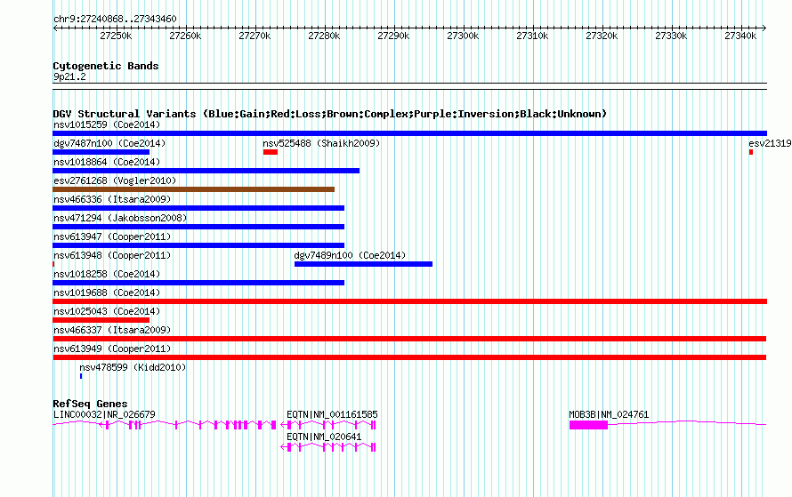Click the 27290k ruler tick label
The image size is (792, 497).
click(x=393, y=36)
